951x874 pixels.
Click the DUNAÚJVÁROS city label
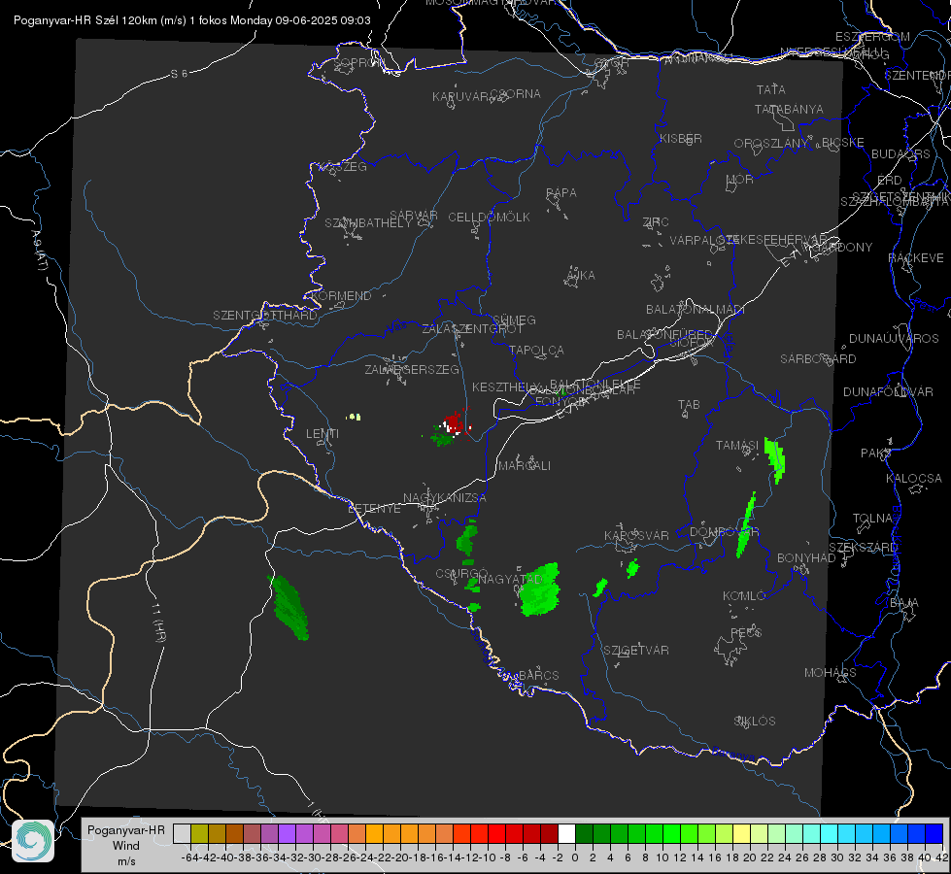pos(894,339)
